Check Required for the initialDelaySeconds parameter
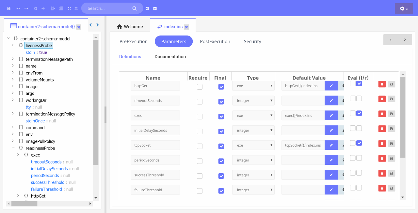418x213 pixels. (x=200, y=131)
